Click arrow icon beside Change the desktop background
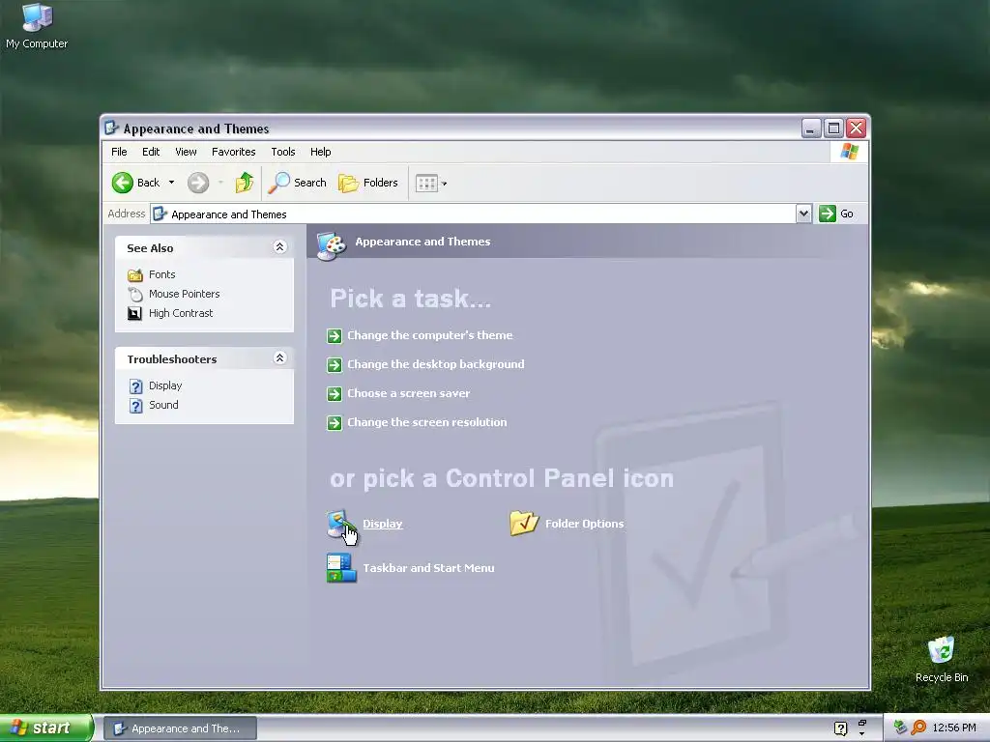Screen dimensions: 990x742 [x=334, y=364]
